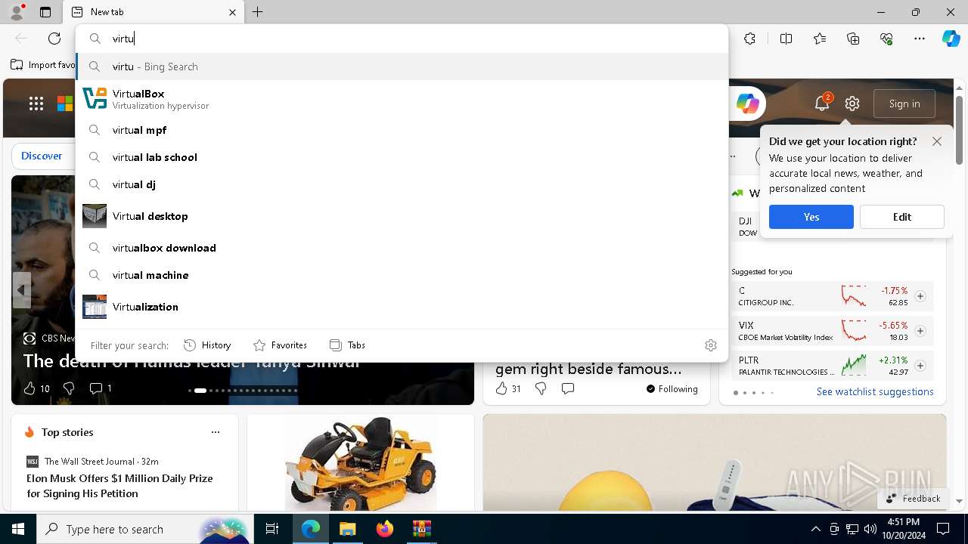968x544 pixels.
Task: Choose the 'virtual mpf' suggestion
Action: 402,130
